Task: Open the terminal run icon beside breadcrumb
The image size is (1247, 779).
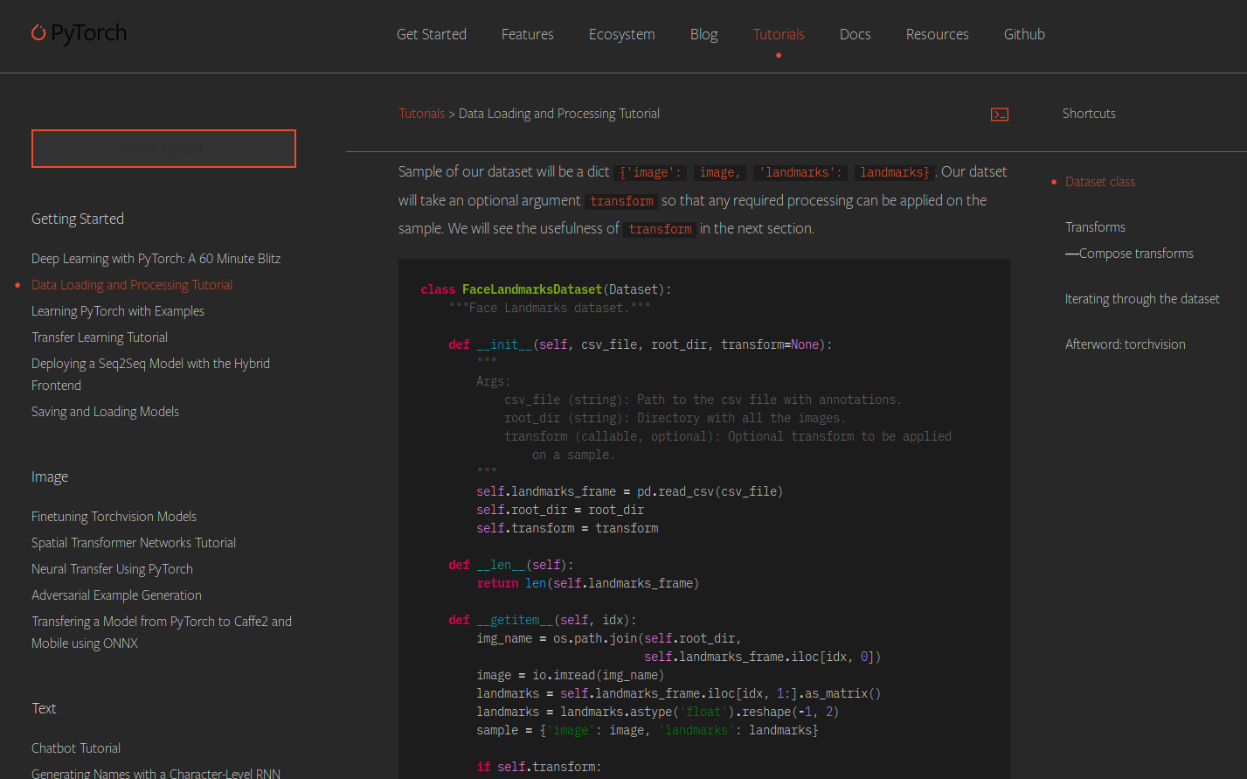Action: coord(1000,115)
